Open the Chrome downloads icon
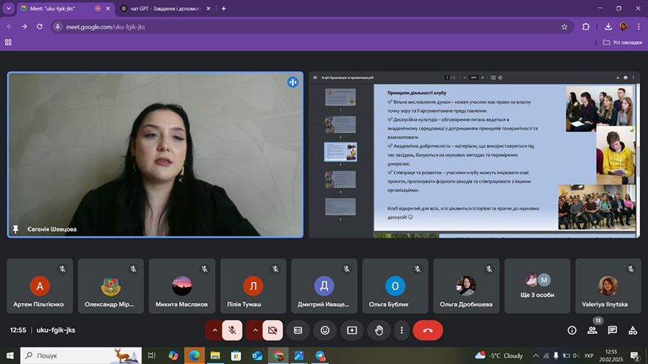The height and width of the screenshot is (364, 648). (x=608, y=27)
